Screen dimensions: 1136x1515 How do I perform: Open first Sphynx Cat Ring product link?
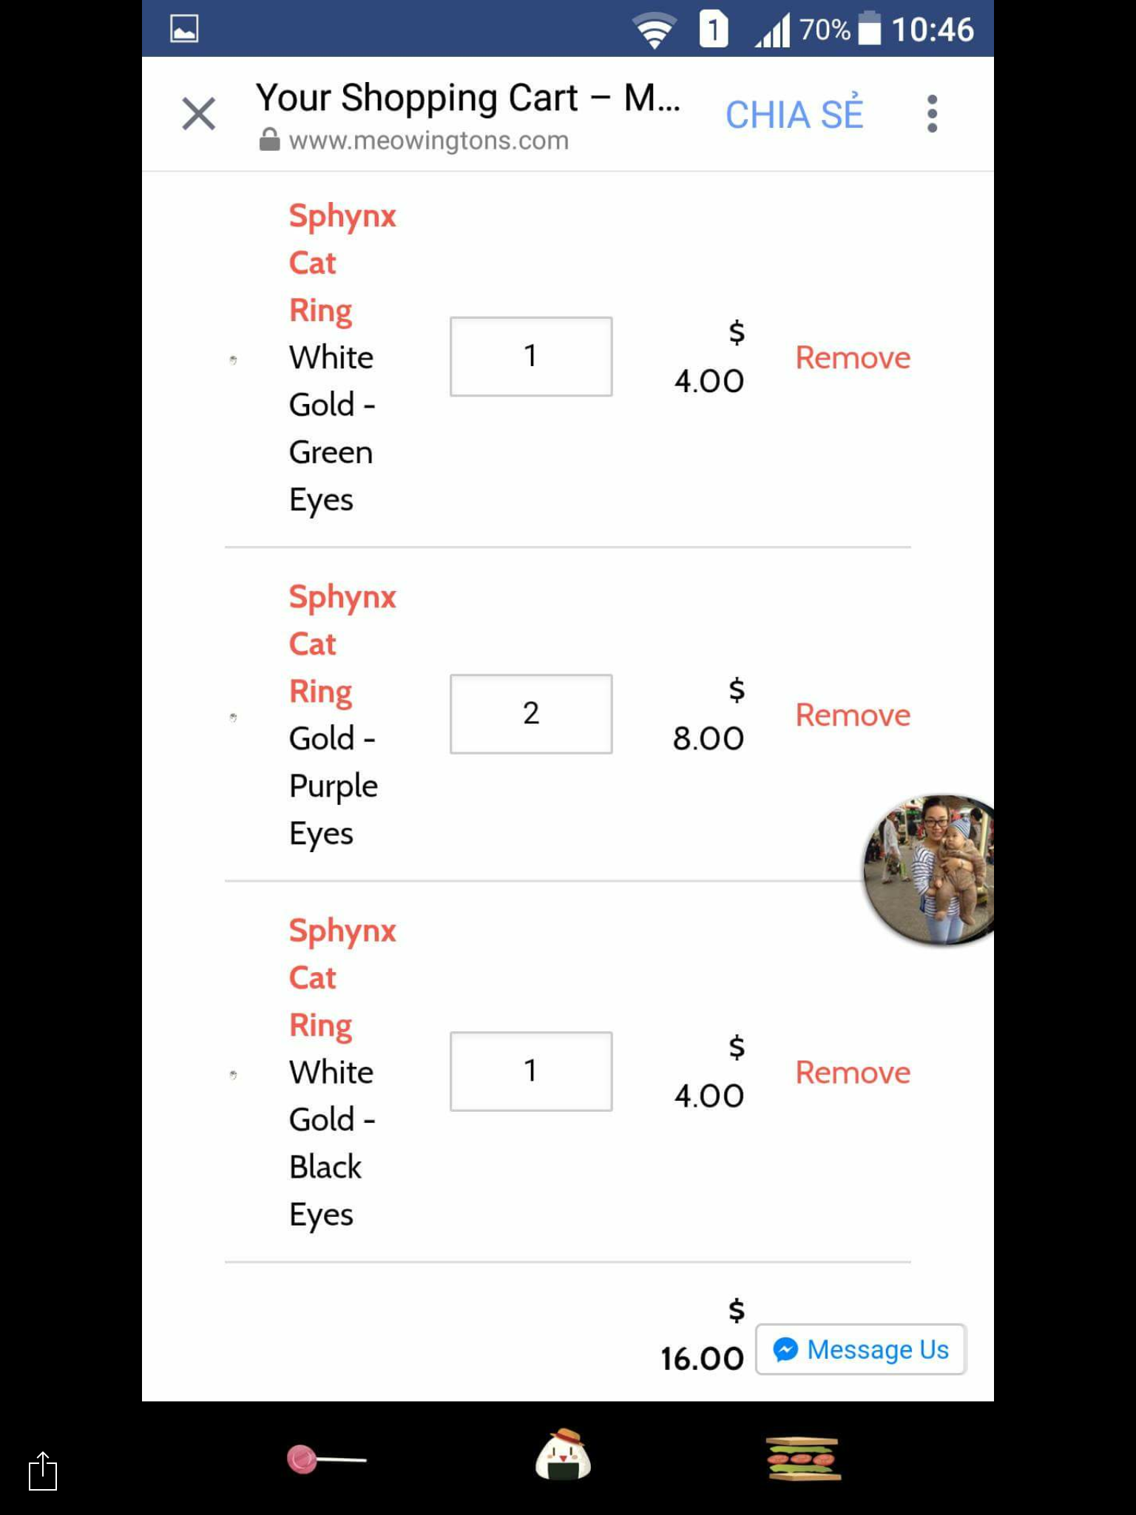342,263
